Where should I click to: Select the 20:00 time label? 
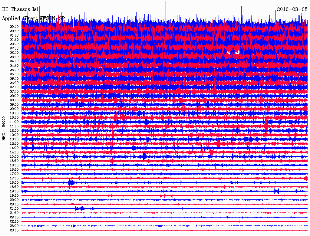coord(14,200)
